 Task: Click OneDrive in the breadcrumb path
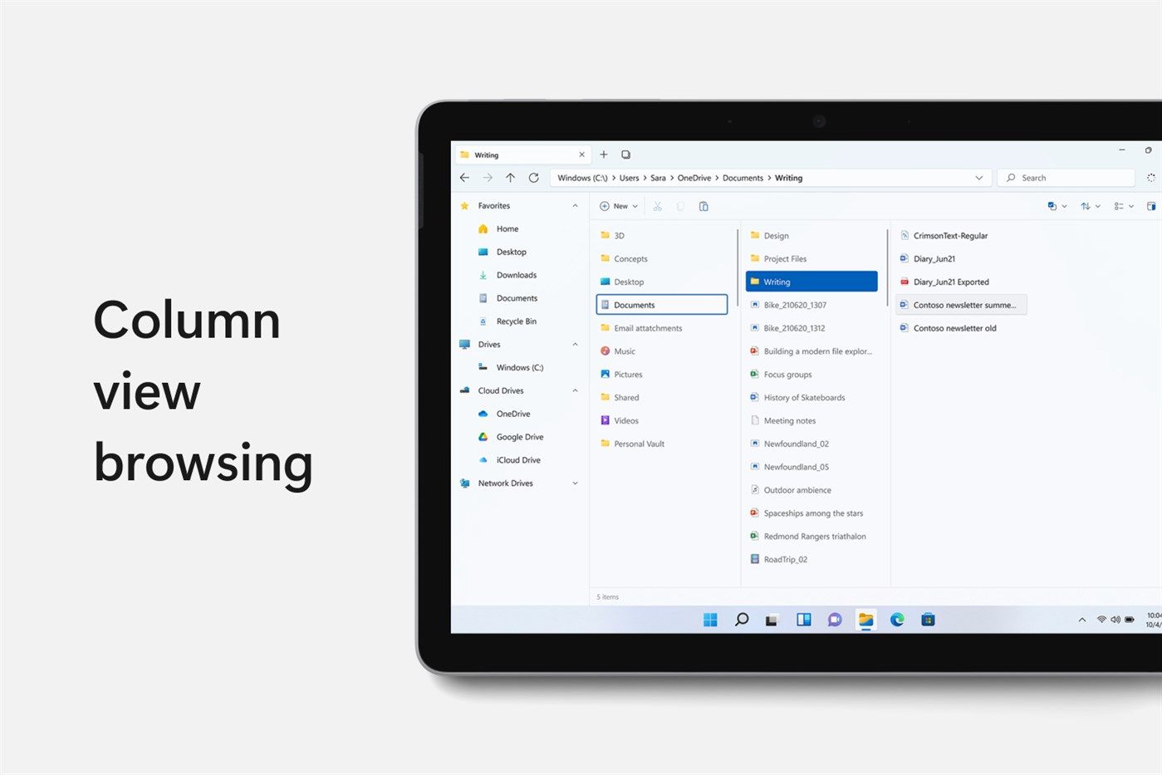694,178
